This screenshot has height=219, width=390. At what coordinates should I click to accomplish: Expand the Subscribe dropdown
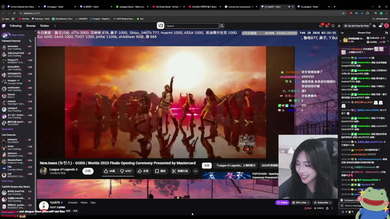[322, 203]
